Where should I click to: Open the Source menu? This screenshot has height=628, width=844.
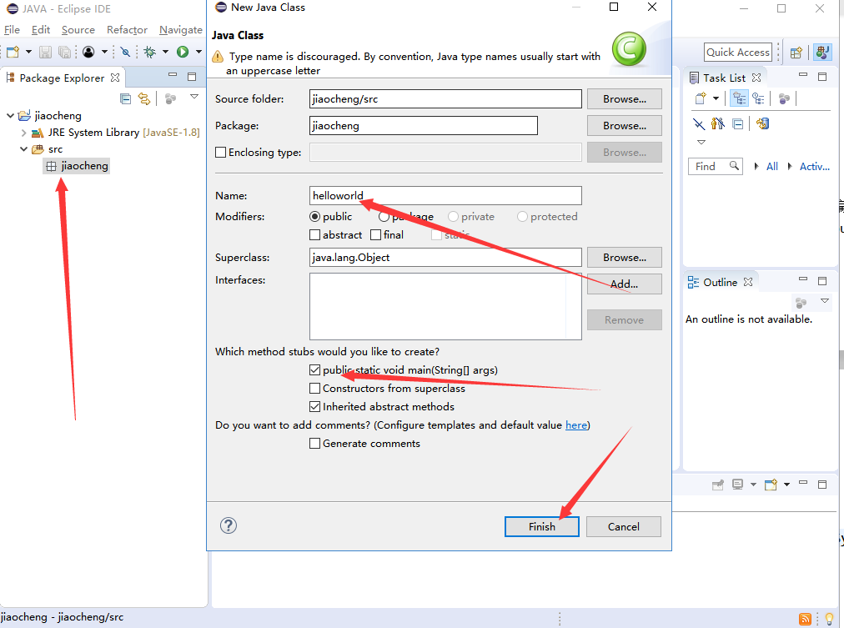[x=78, y=29]
